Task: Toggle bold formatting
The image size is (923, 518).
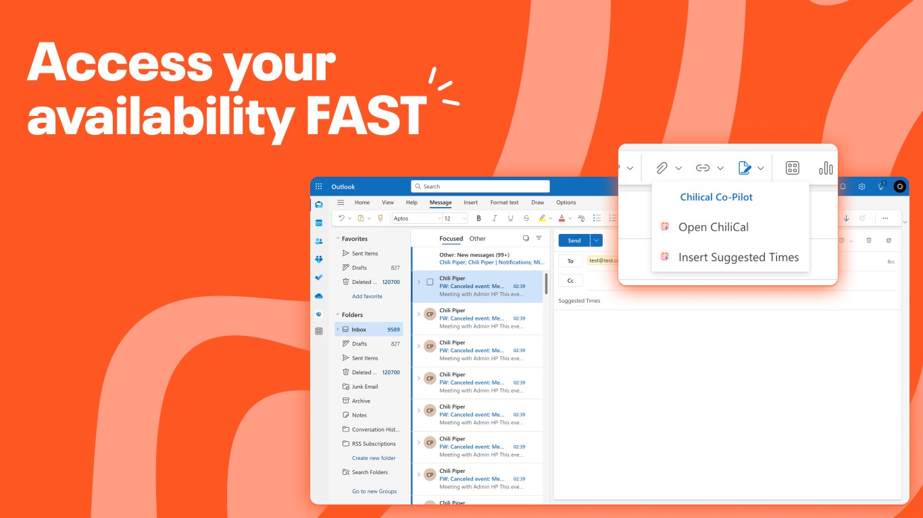Action: click(x=479, y=218)
